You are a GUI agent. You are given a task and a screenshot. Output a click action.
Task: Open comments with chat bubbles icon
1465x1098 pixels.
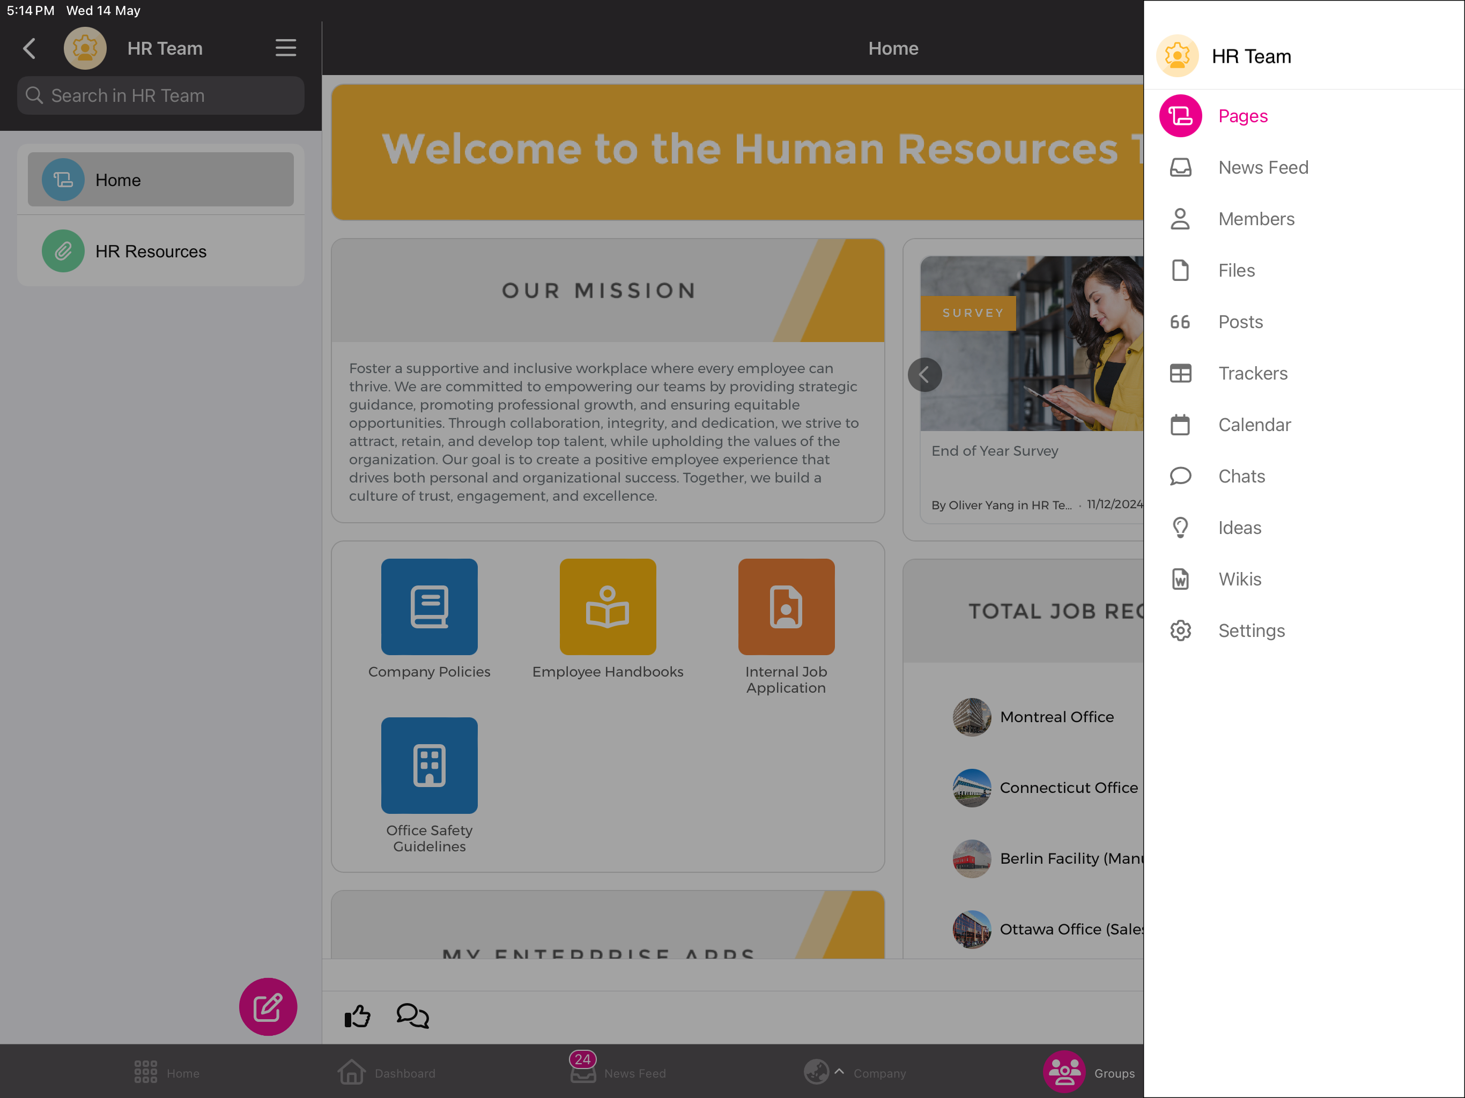tap(412, 1016)
